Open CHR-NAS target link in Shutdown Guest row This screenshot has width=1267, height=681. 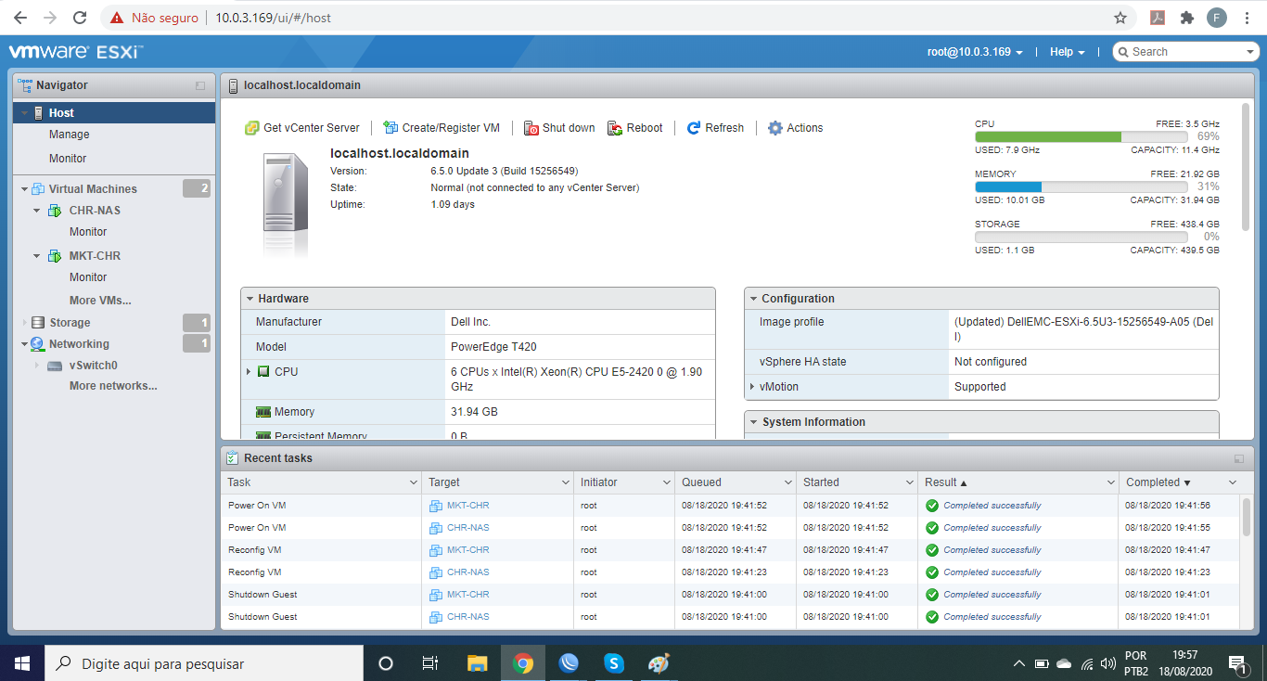(467, 617)
